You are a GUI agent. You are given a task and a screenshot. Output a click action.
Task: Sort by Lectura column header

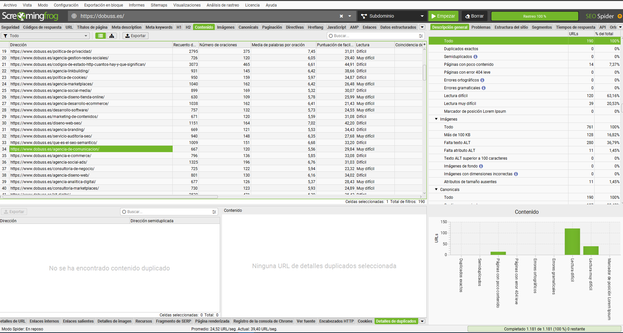375,45
